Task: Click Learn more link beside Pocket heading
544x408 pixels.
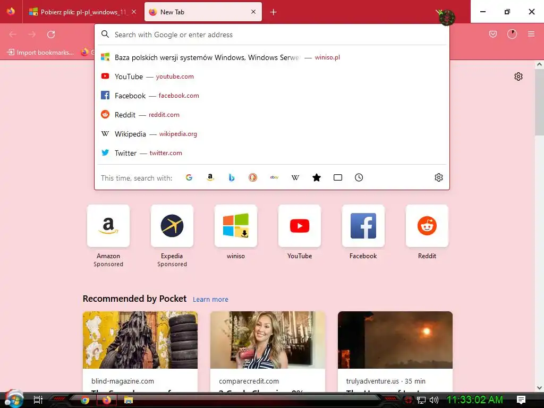Action: (x=210, y=300)
